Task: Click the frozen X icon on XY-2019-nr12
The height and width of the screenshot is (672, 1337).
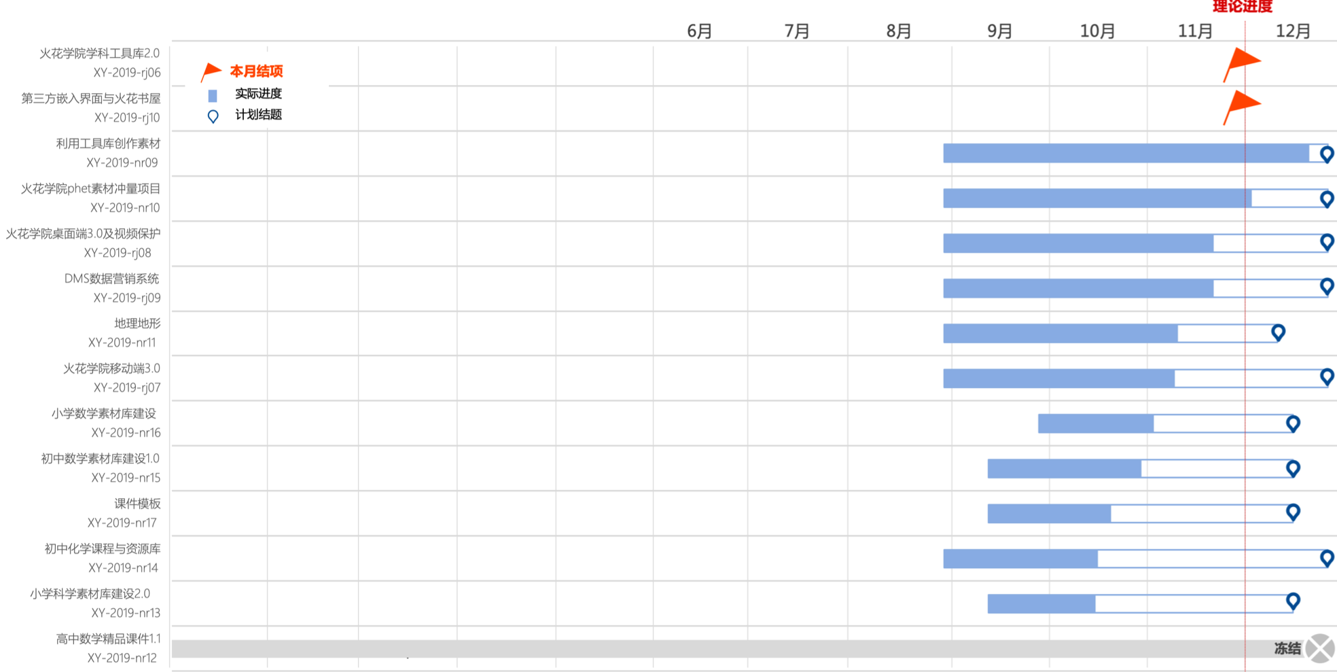Action: point(1321,648)
